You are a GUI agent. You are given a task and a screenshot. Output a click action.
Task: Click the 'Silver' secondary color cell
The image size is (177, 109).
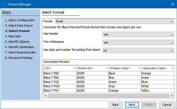[158, 82]
